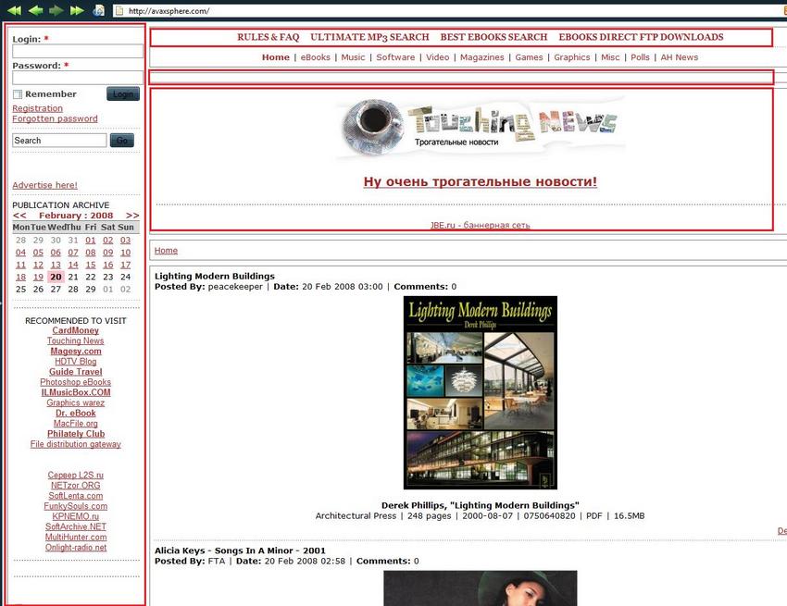787x606 pixels.
Task: Select Home in the category navigation
Action: [x=276, y=57]
